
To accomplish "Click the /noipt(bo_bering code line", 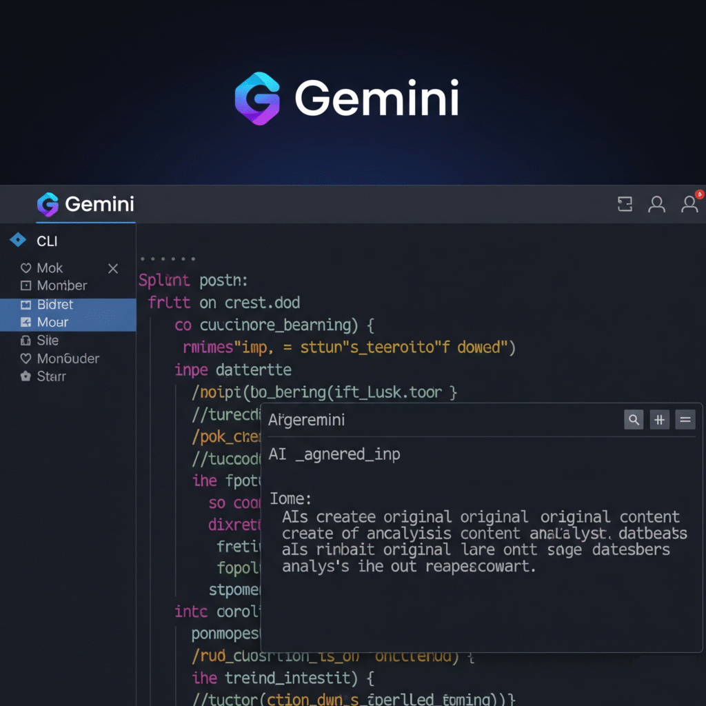I will click(x=324, y=392).
